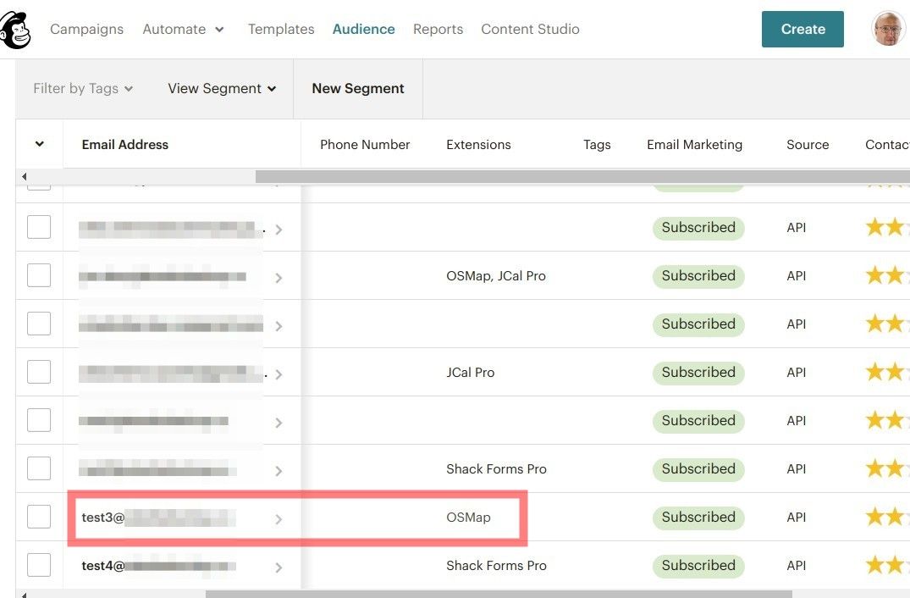Open the user profile avatar

coord(888,28)
